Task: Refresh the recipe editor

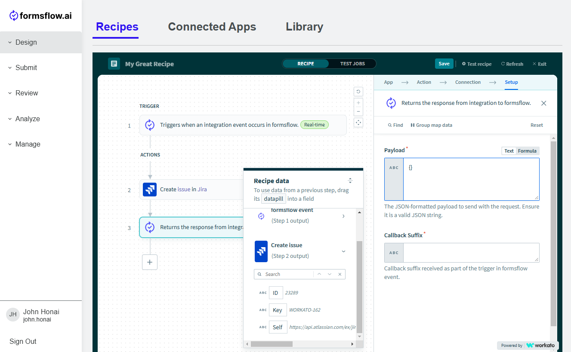Action: pyautogui.click(x=512, y=64)
